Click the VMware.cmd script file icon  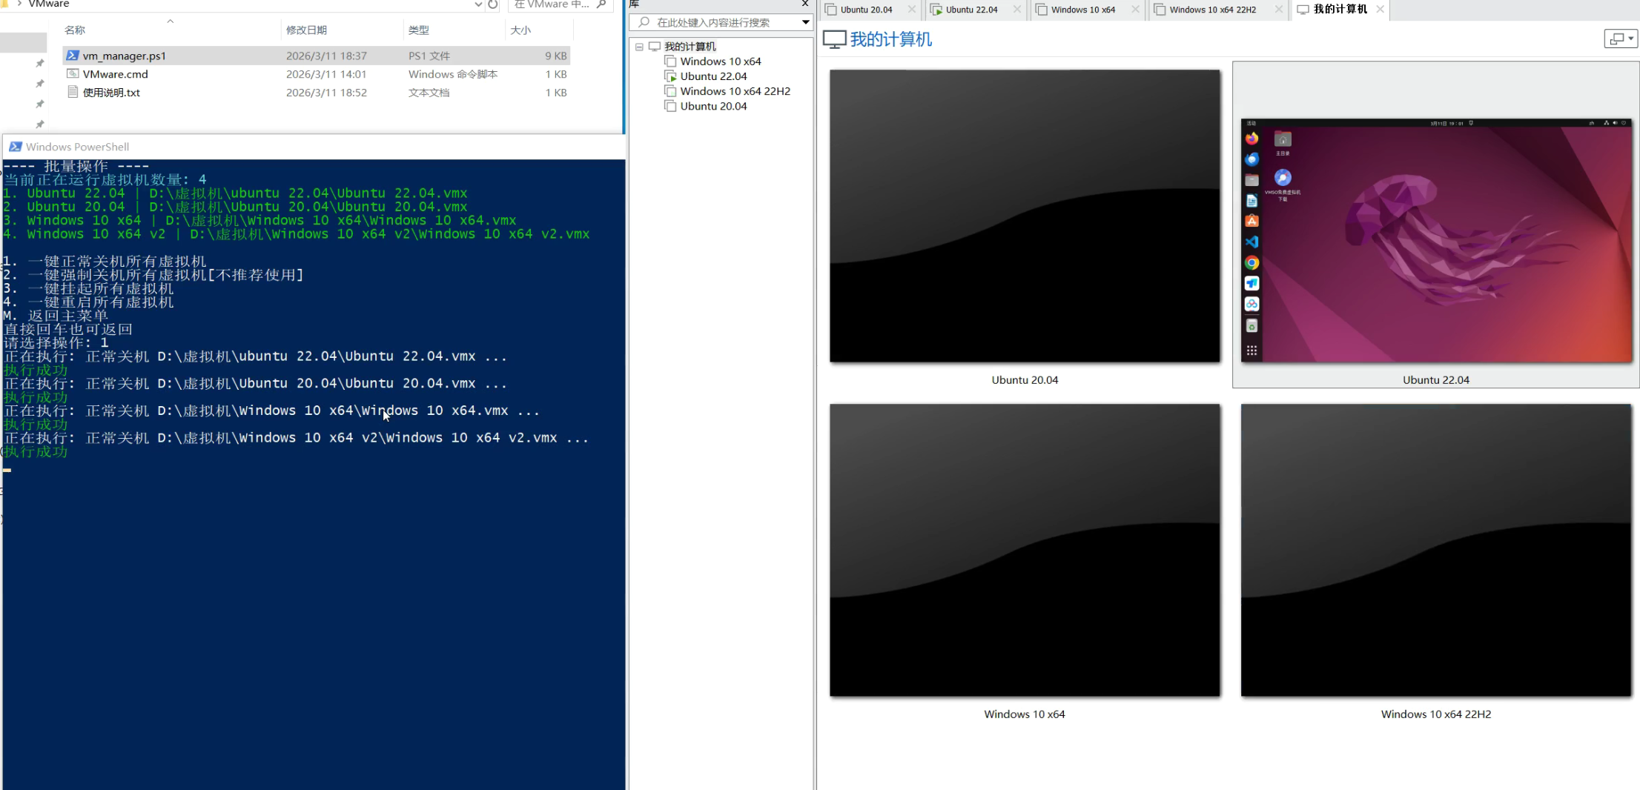tap(73, 74)
